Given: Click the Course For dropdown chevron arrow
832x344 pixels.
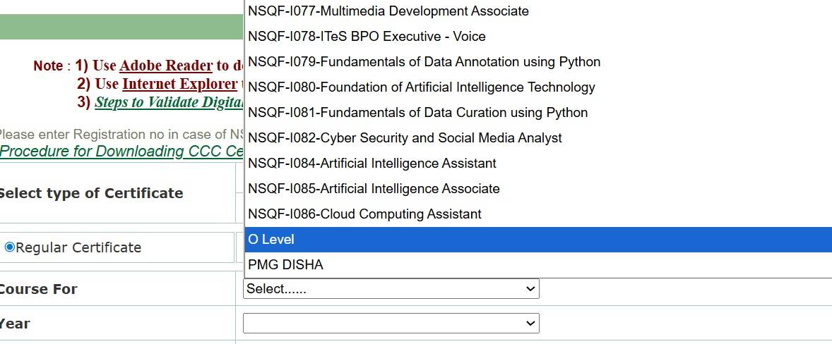Looking at the screenshot, I should coord(531,289).
